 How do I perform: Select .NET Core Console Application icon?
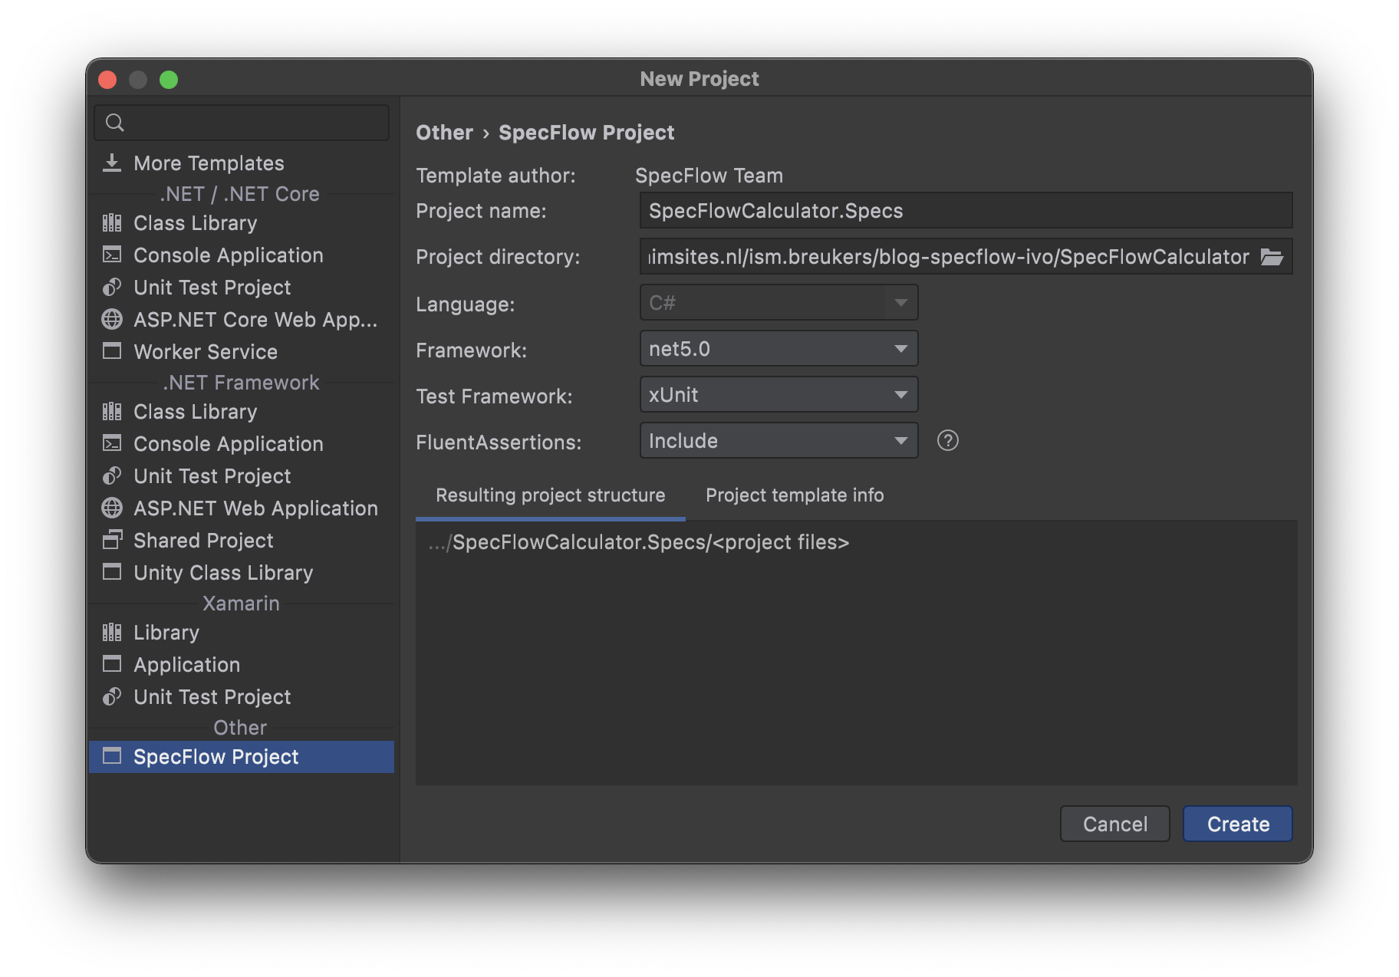(x=112, y=255)
